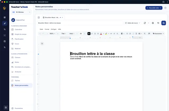Open Tâches in the sidebar
Image resolution: width=169 pixels, height=111 pixels.
point(21,81)
